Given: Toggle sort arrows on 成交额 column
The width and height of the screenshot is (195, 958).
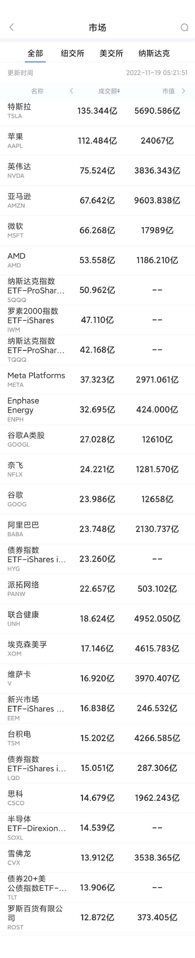Looking at the screenshot, I should 119,91.
